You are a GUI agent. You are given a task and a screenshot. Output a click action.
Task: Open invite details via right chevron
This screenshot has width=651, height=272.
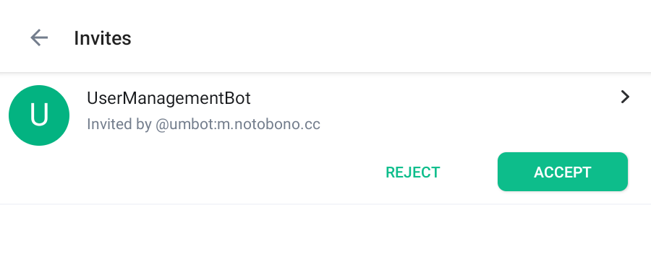(625, 97)
